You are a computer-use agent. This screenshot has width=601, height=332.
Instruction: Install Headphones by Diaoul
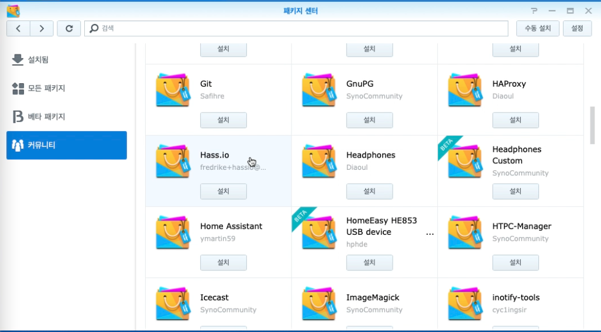[369, 191]
